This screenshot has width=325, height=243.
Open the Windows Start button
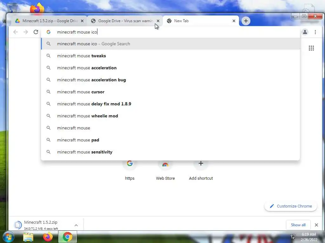[x=9, y=237]
